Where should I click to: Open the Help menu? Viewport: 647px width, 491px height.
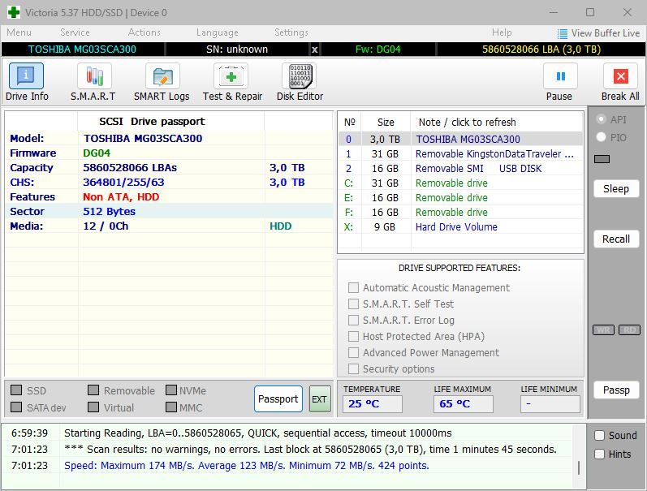point(502,32)
